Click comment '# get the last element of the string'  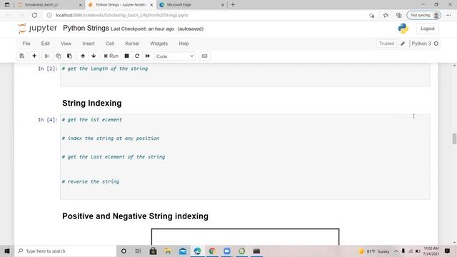coord(114,157)
